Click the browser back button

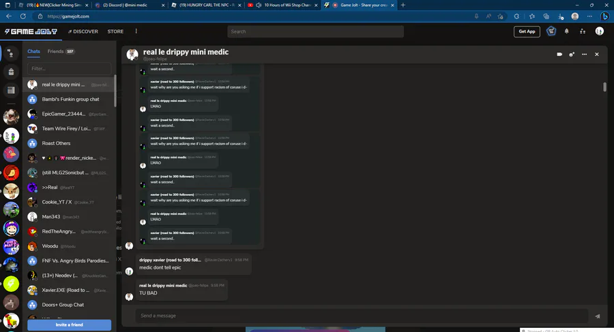9,16
